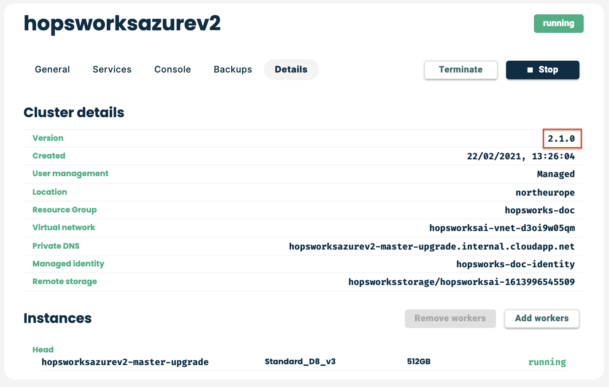Screen dimensions: 609x387
Task: Click the square stop icon in Stop button
Action: pos(530,70)
